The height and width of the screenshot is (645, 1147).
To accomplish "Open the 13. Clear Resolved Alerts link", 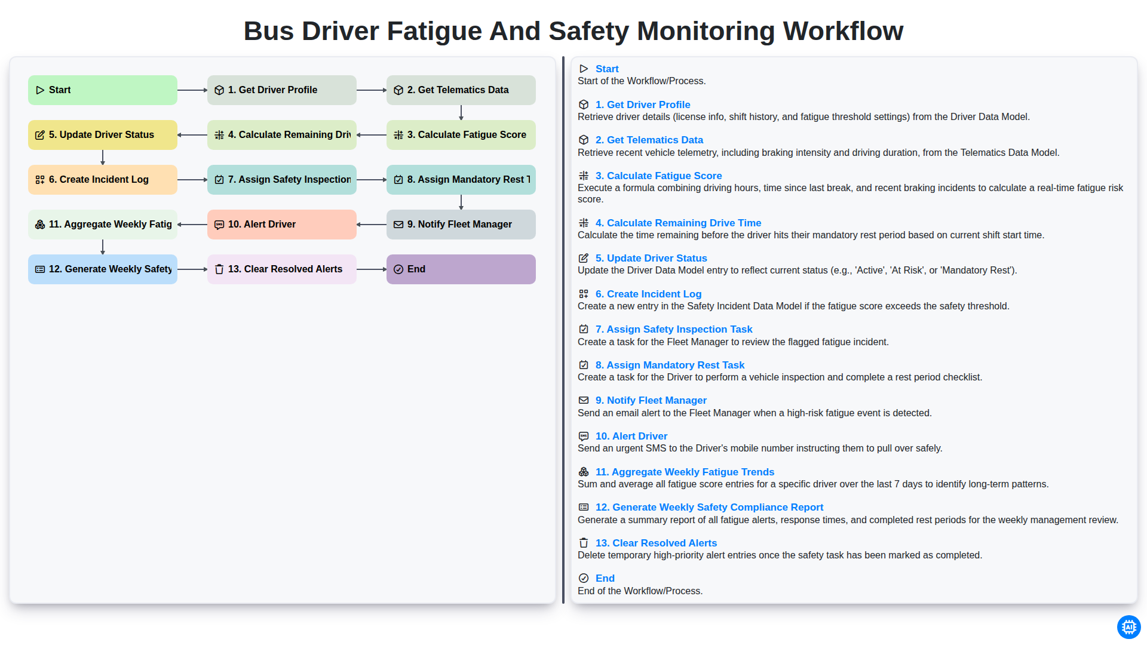I will pos(656,543).
